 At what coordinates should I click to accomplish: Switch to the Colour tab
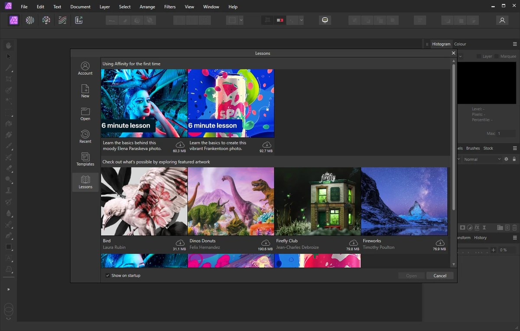click(460, 44)
